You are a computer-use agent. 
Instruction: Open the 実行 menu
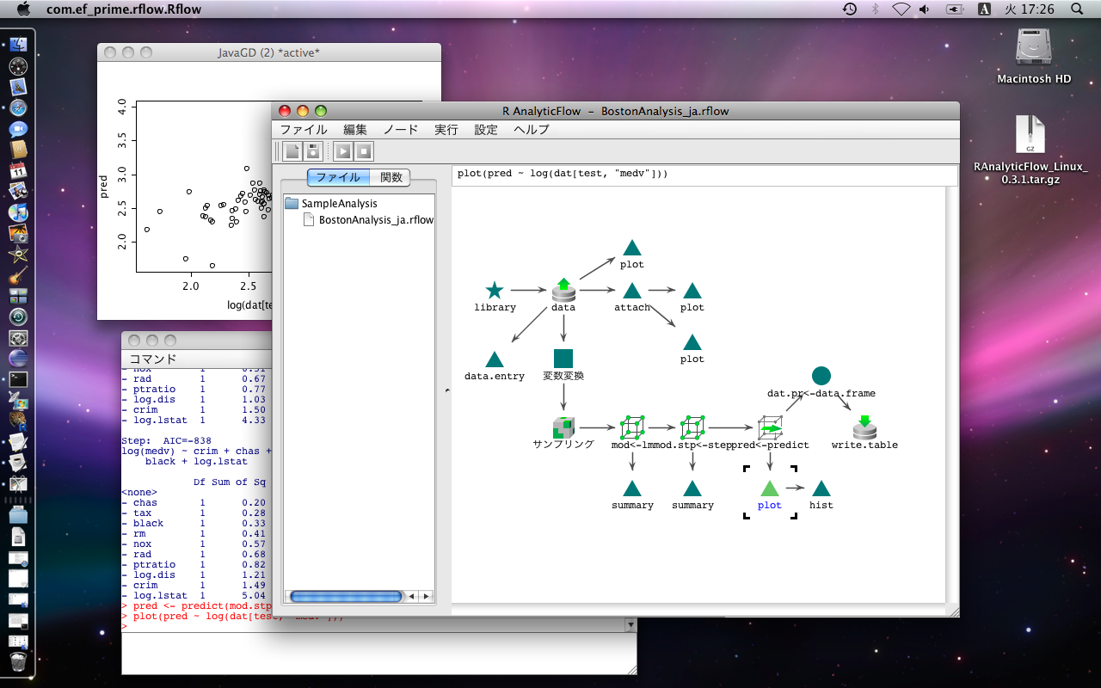(446, 130)
